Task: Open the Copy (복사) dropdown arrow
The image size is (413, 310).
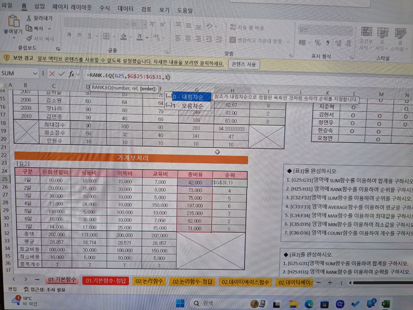Action: (49, 29)
